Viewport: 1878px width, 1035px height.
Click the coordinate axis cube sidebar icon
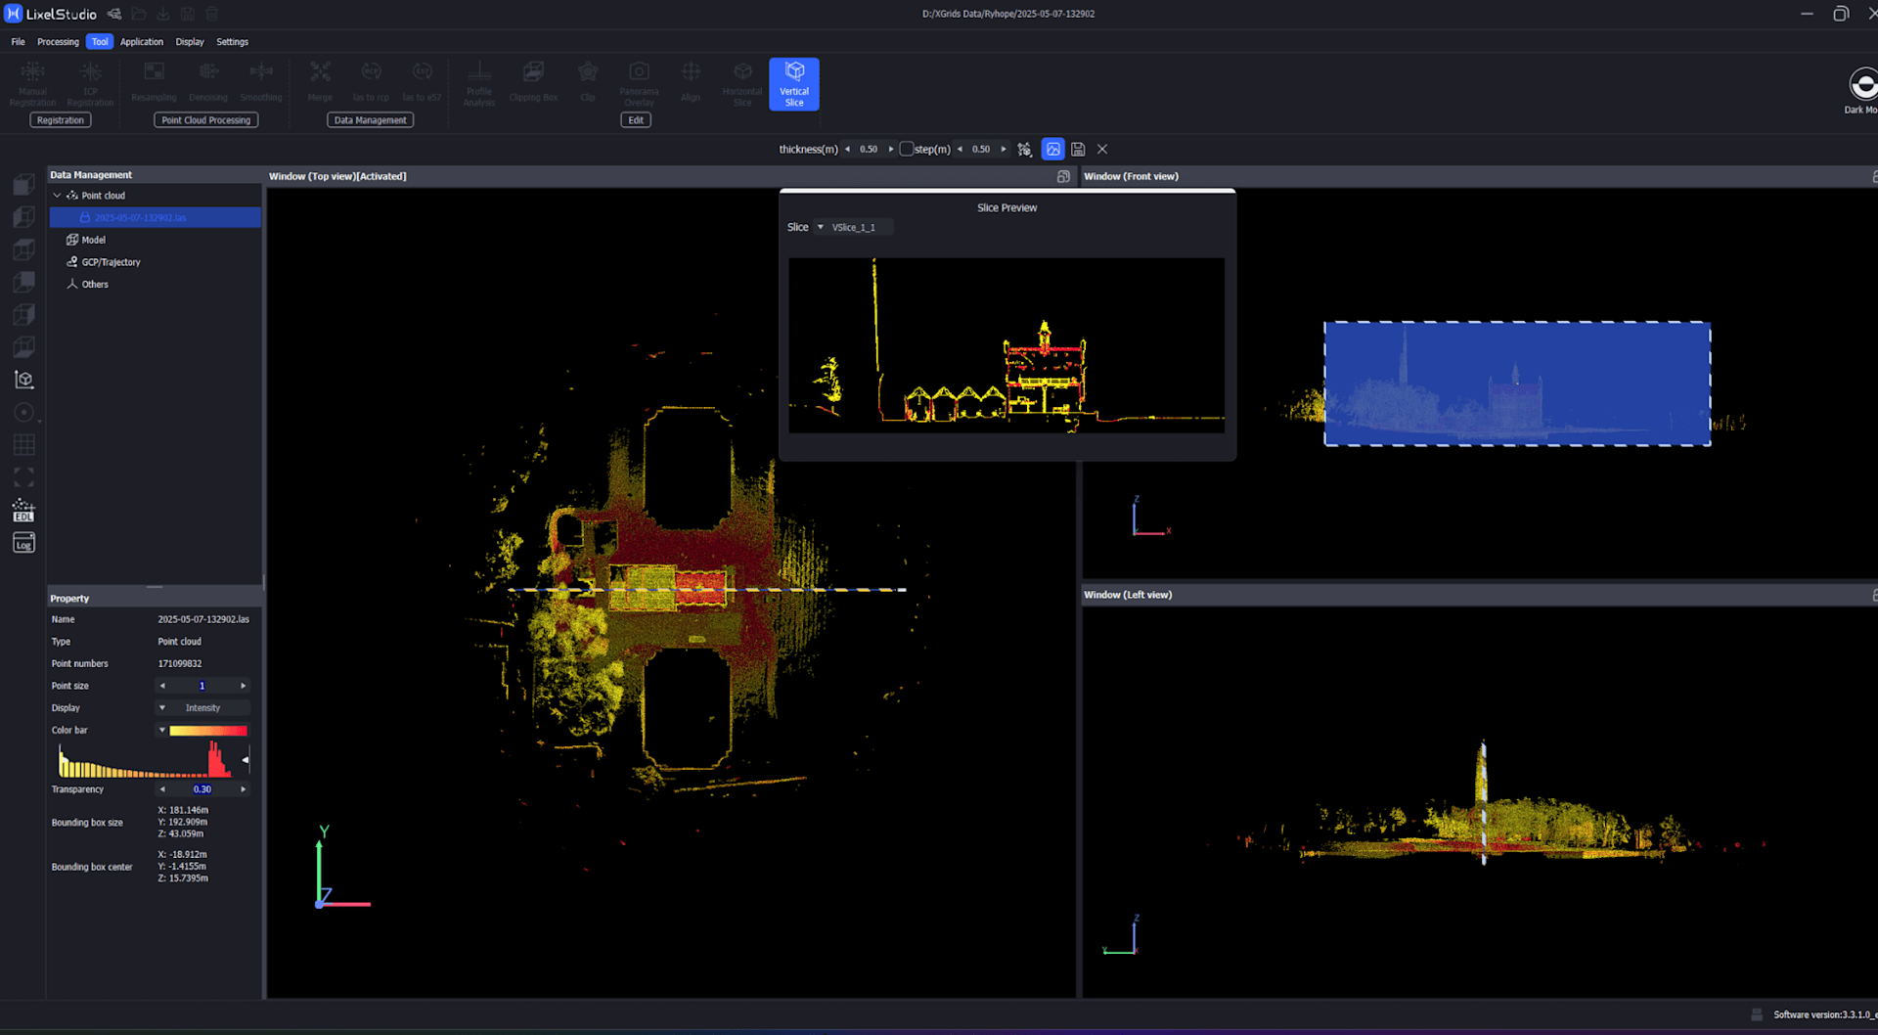click(23, 380)
